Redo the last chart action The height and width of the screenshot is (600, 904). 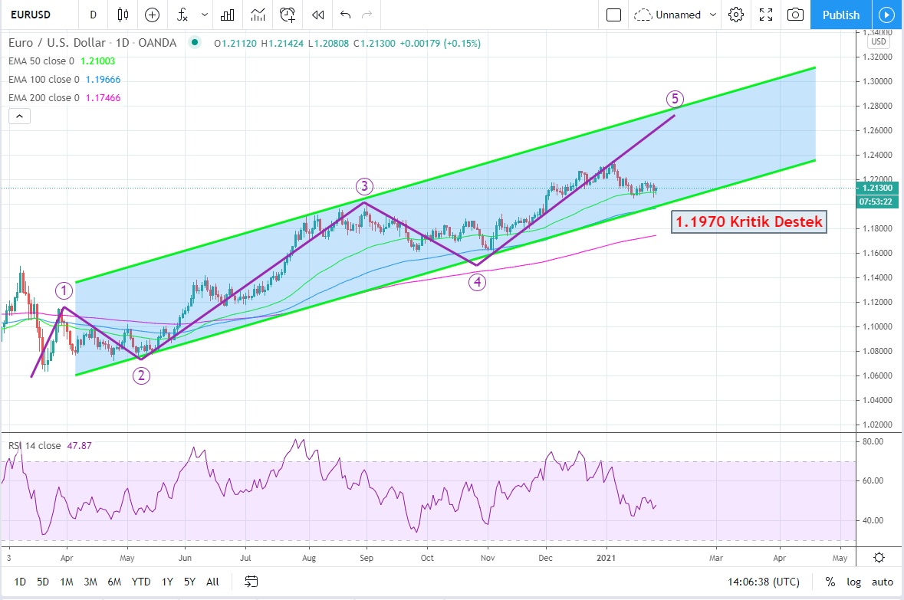tap(367, 15)
